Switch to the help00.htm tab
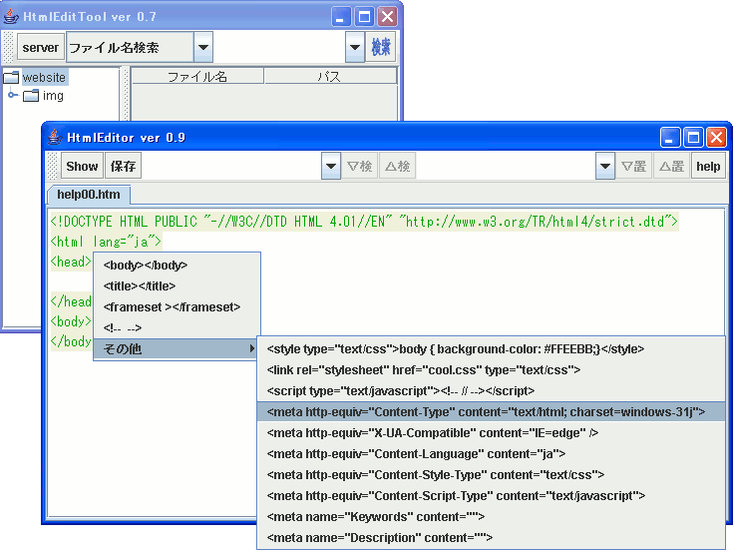Image resolution: width=734 pixels, height=554 pixels. [89, 195]
